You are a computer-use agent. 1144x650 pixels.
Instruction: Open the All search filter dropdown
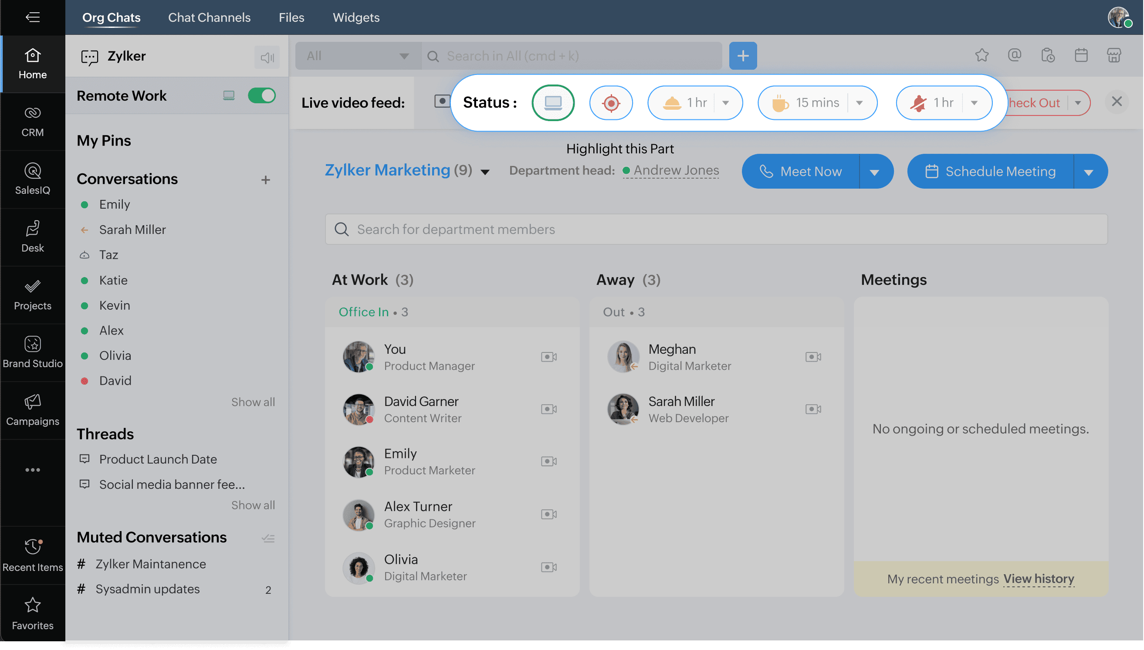click(x=358, y=56)
